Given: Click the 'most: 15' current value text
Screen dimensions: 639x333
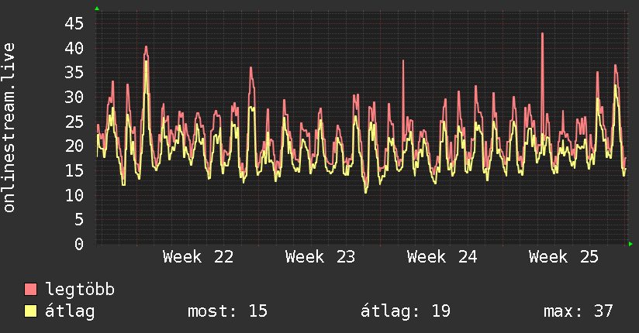Looking at the screenshot, I should point(227,311).
